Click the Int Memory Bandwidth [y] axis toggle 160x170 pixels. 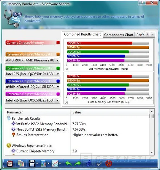[x=66, y=69]
